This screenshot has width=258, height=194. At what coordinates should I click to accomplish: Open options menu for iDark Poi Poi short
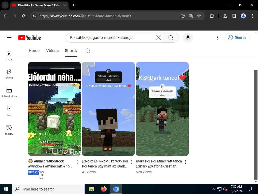[x=186, y=162]
